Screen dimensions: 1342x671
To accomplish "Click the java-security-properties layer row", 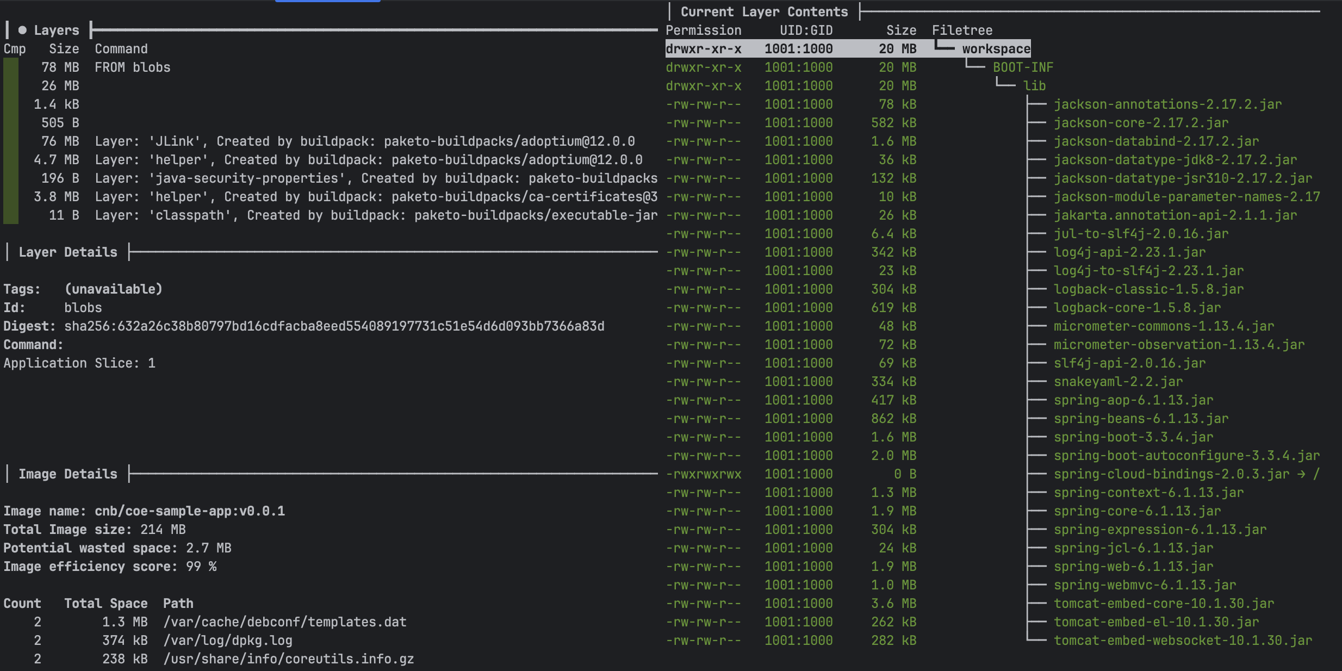I will [x=375, y=178].
